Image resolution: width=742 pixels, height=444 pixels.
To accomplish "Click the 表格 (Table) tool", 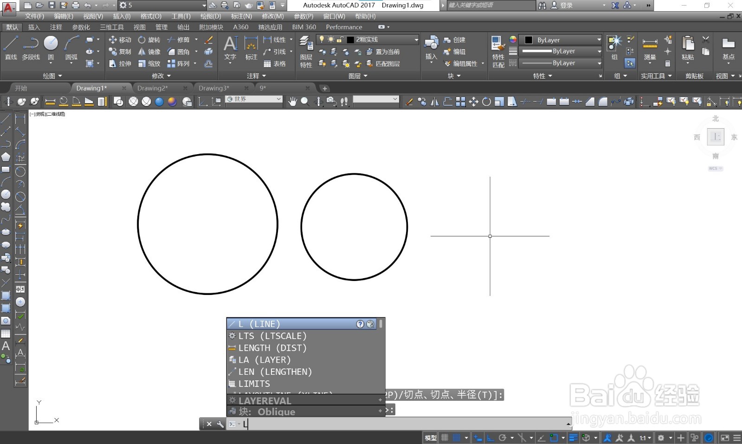I will (x=275, y=64).
